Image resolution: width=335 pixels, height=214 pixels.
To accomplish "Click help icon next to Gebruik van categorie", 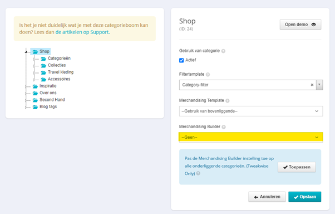I will click(x=223, y=51).
